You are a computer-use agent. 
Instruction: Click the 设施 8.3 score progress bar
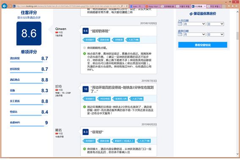click(x=29, y=94)
